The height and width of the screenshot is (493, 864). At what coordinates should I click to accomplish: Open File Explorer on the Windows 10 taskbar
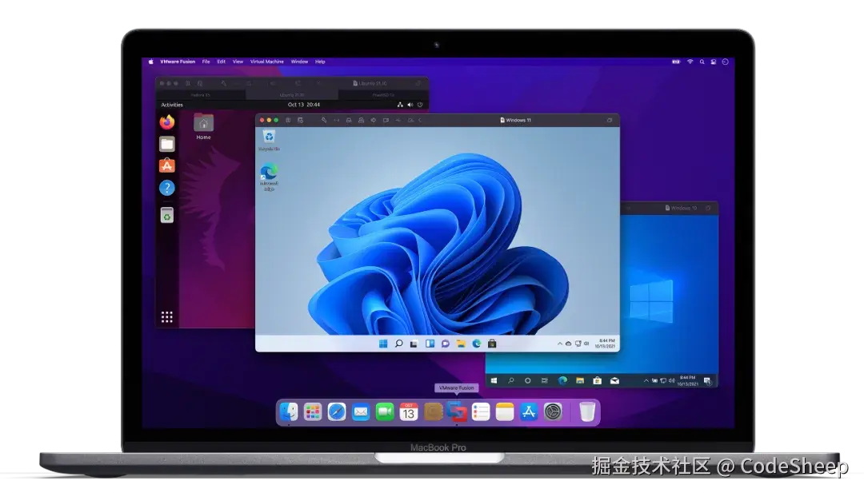click(x=580, y=381)
